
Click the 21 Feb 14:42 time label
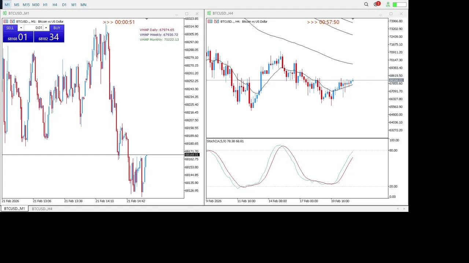coord(136,201)
